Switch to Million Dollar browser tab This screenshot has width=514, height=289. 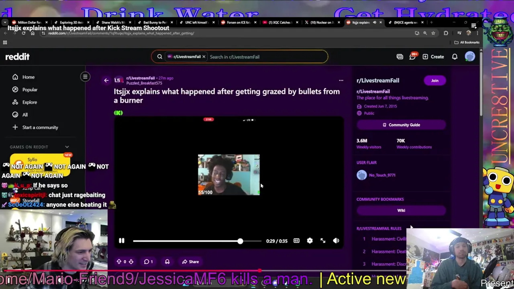(x=29, y=22)
